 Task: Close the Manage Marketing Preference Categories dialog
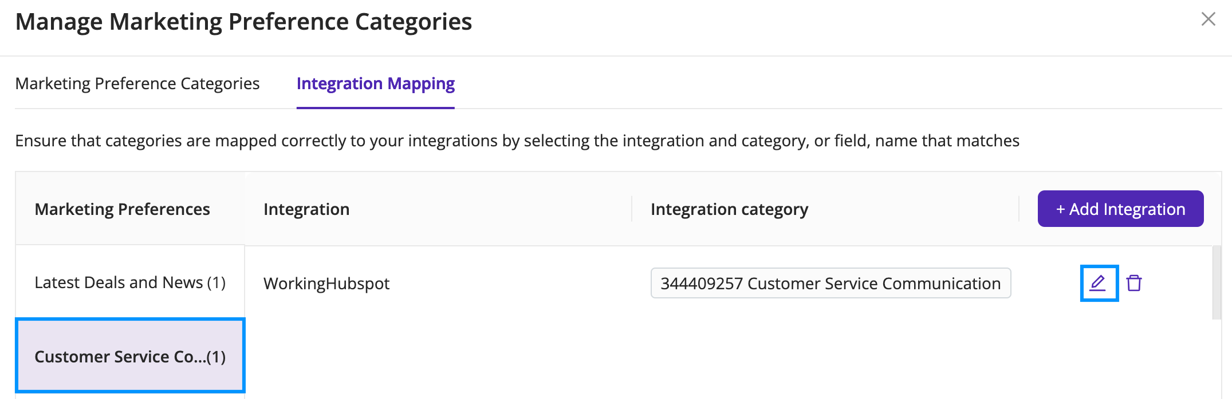click(x=1209, y=19)
